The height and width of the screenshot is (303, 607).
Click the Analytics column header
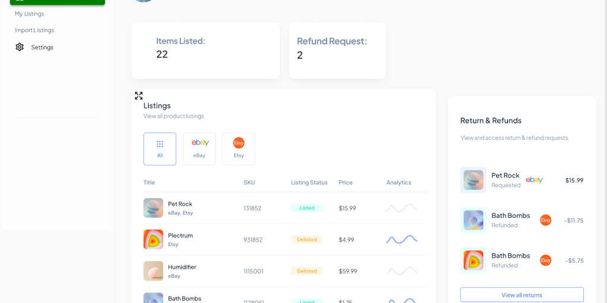(399, 182)
